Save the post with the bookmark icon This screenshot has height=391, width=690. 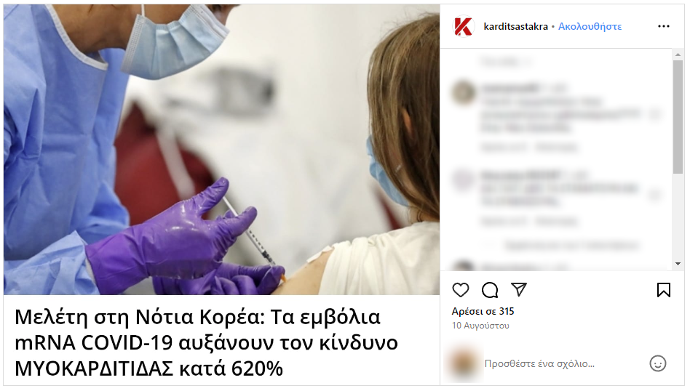pos(664,290)
